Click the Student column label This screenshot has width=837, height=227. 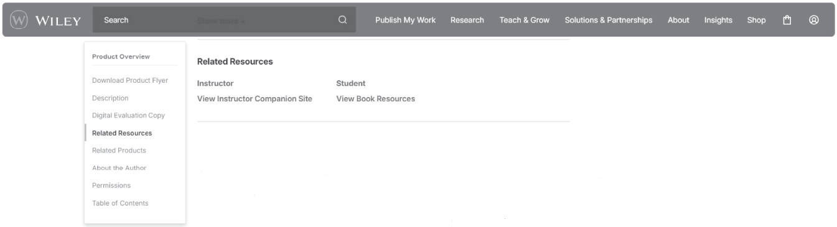click(x=351, y=83)
